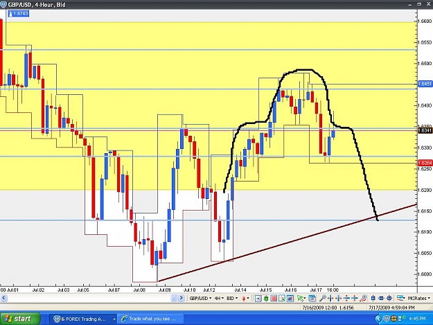Open the MCRates dropdown
Screen dimensions: 433x325
point(419,298)
